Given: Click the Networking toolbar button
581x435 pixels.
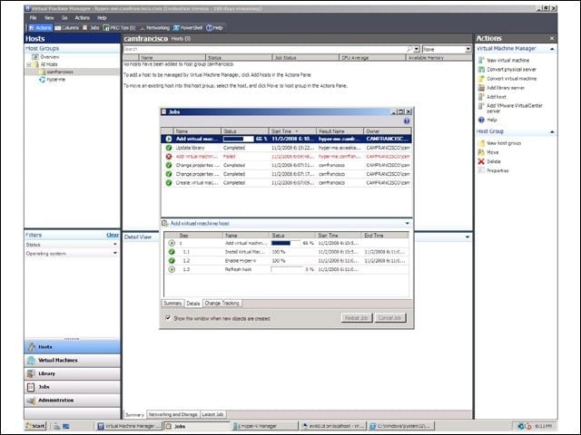Looking at the screenshot, I should click(154, 28).
